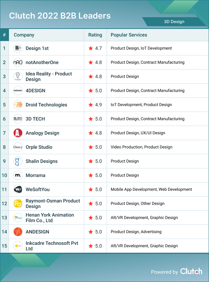
Task: Click the Shalin Designs logo icon
Action: tap(18, 161)
